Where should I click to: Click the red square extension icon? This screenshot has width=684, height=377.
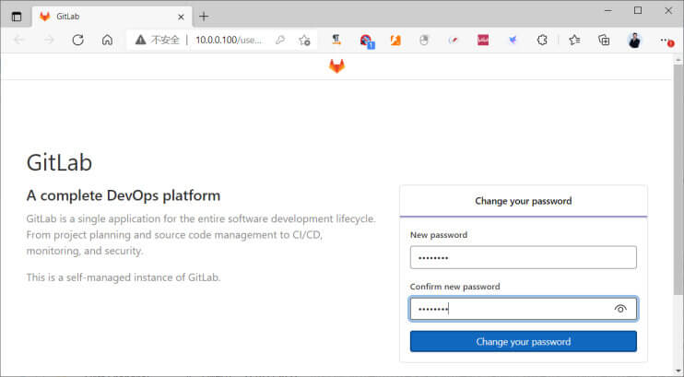[x=483, y=41]
